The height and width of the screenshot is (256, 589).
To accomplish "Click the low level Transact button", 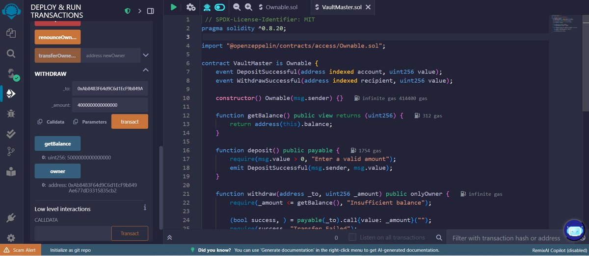I will pos(130,233).
